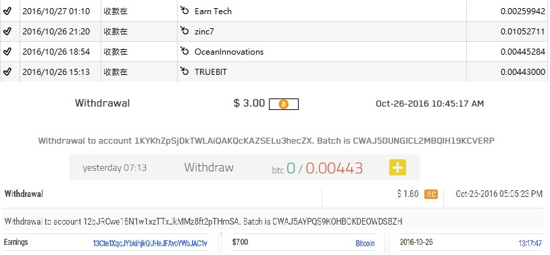Click the receive arrow icon beside TRUEBIT

[x=184, y=72]
